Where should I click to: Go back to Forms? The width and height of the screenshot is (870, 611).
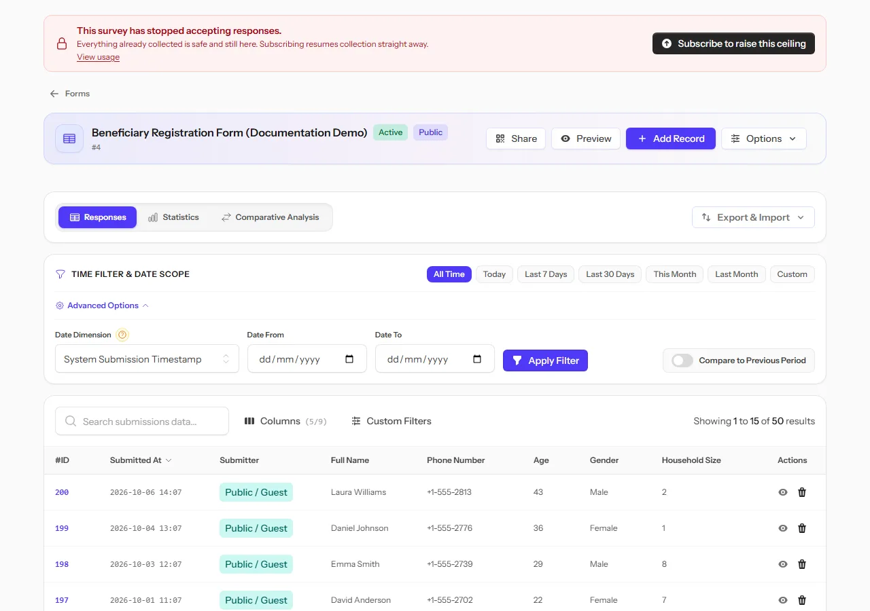[70, 94]
